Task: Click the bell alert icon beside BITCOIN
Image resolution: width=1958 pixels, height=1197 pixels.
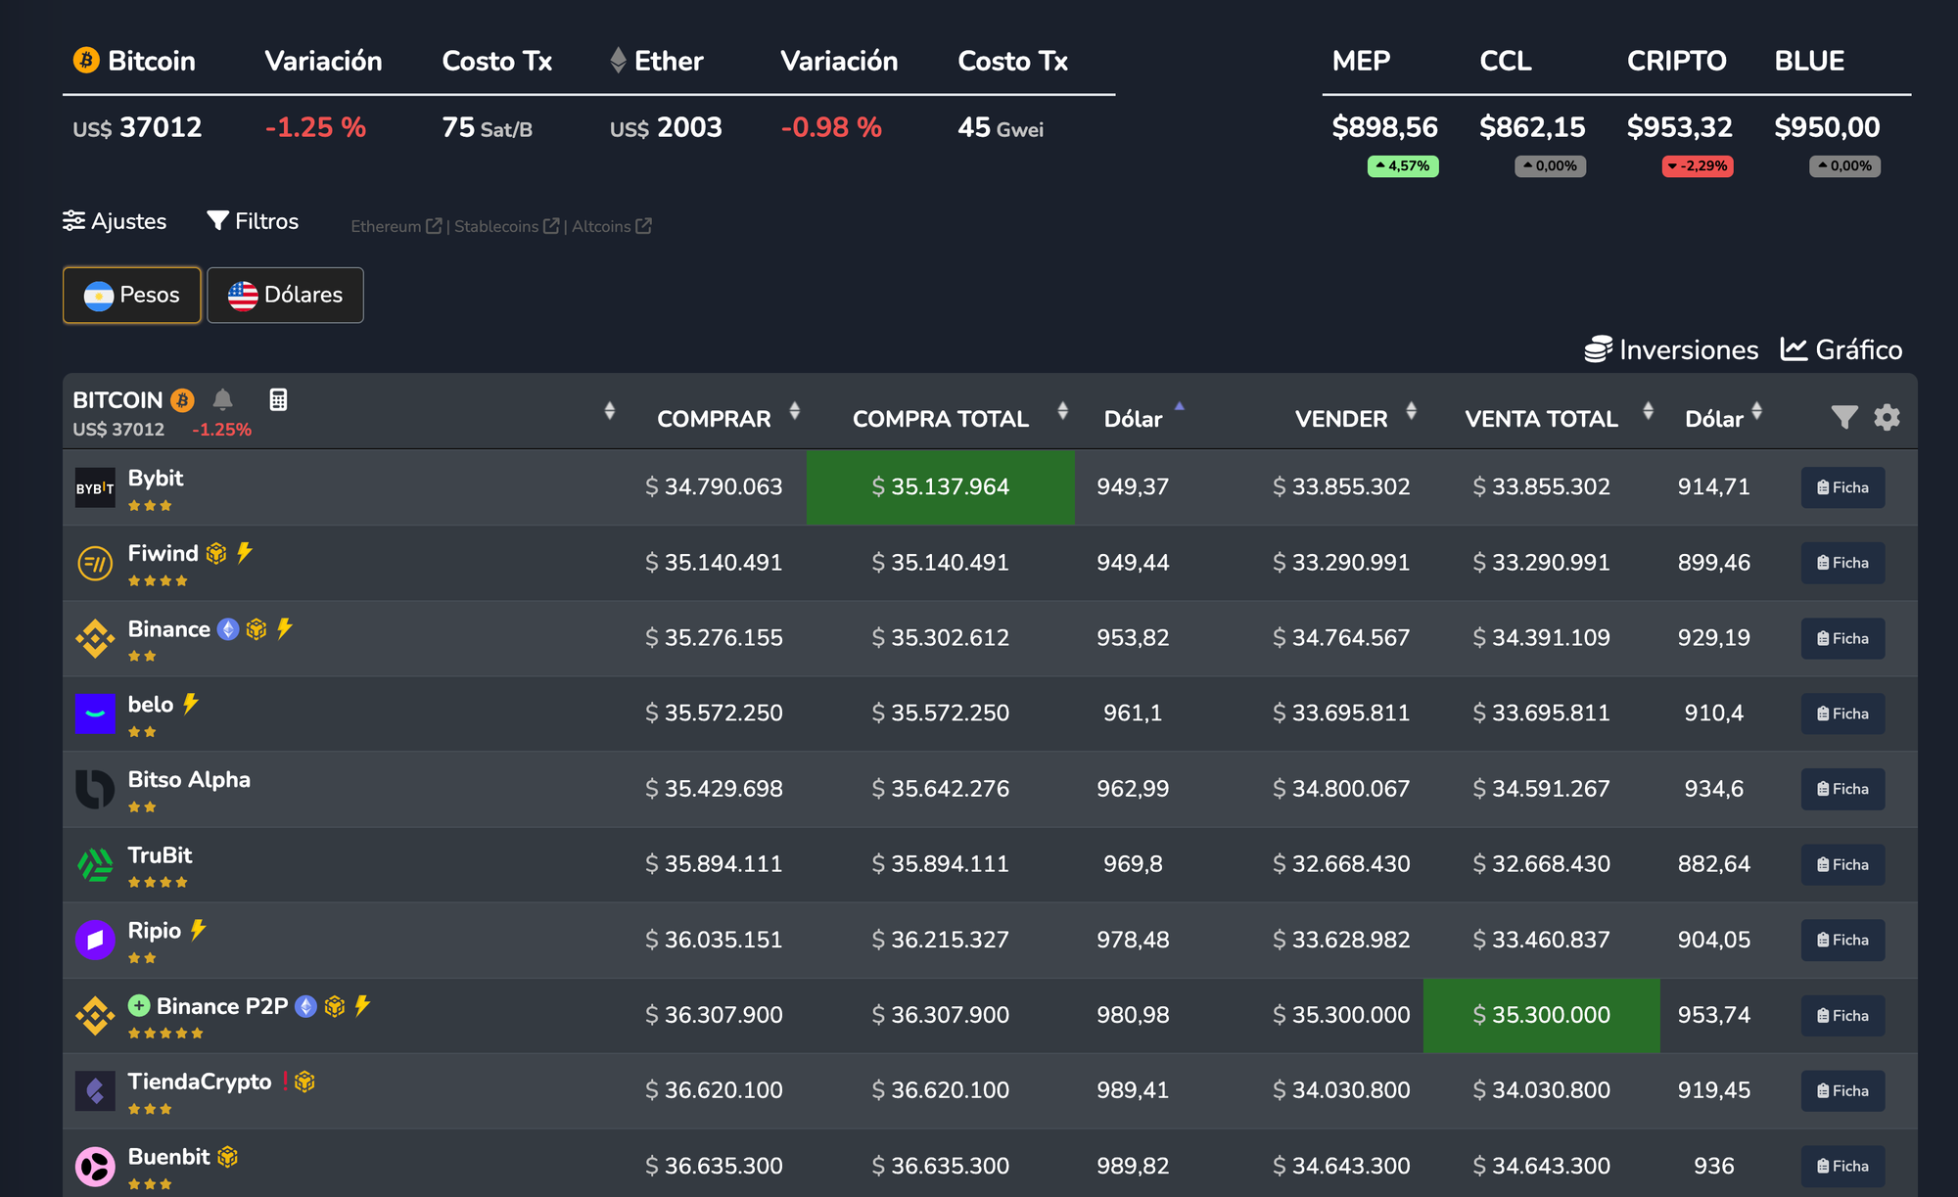Action: coord(223,399)
